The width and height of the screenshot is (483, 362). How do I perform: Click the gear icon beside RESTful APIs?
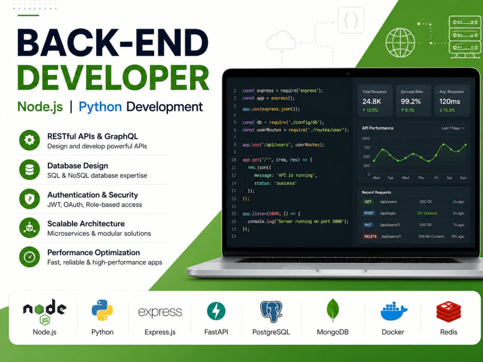click(x=29, y=140)
